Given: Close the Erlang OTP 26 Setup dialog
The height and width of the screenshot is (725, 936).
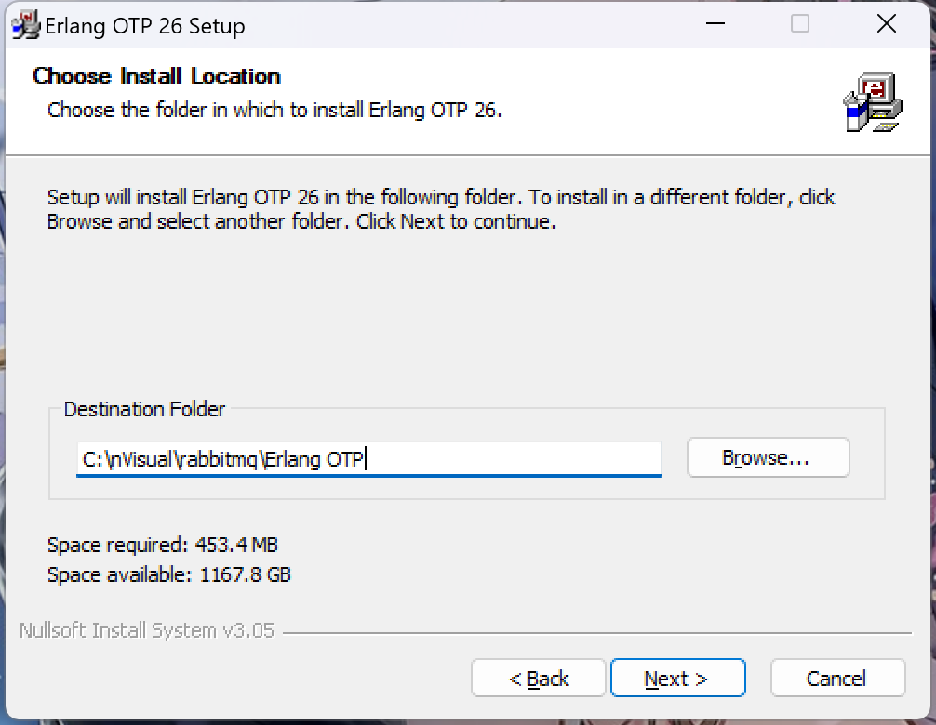Looking at the screenshot, I should click(887, 24).
